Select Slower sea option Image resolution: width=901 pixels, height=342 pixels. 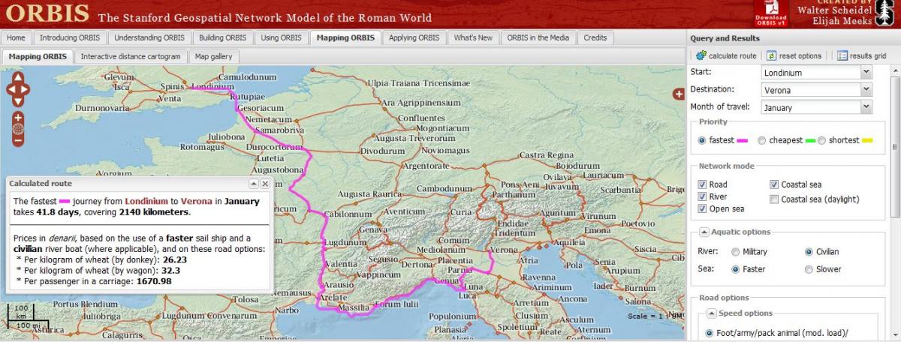[809, 268]
